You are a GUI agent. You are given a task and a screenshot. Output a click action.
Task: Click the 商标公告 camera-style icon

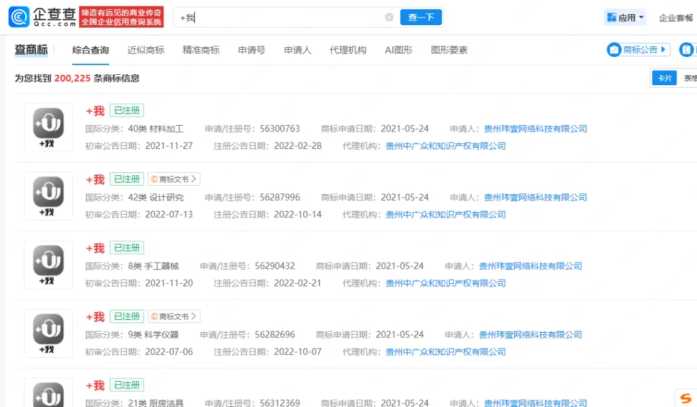(x=614, y=50)
